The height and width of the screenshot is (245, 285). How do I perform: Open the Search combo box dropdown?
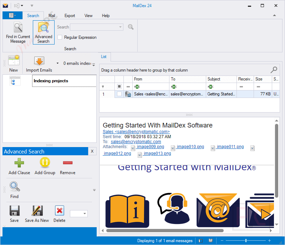pos(120,27)
